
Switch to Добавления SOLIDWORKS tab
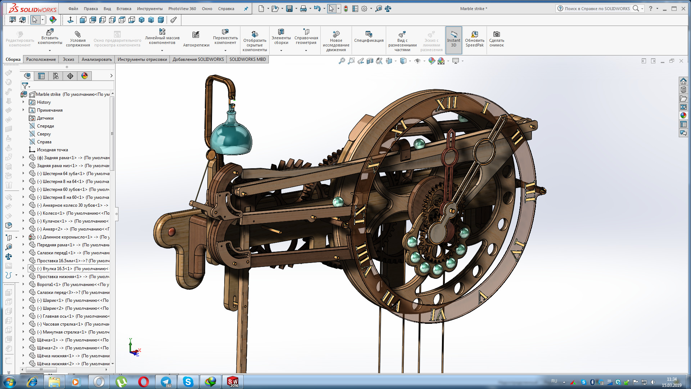pyautogui.click(x=198, y=59)
